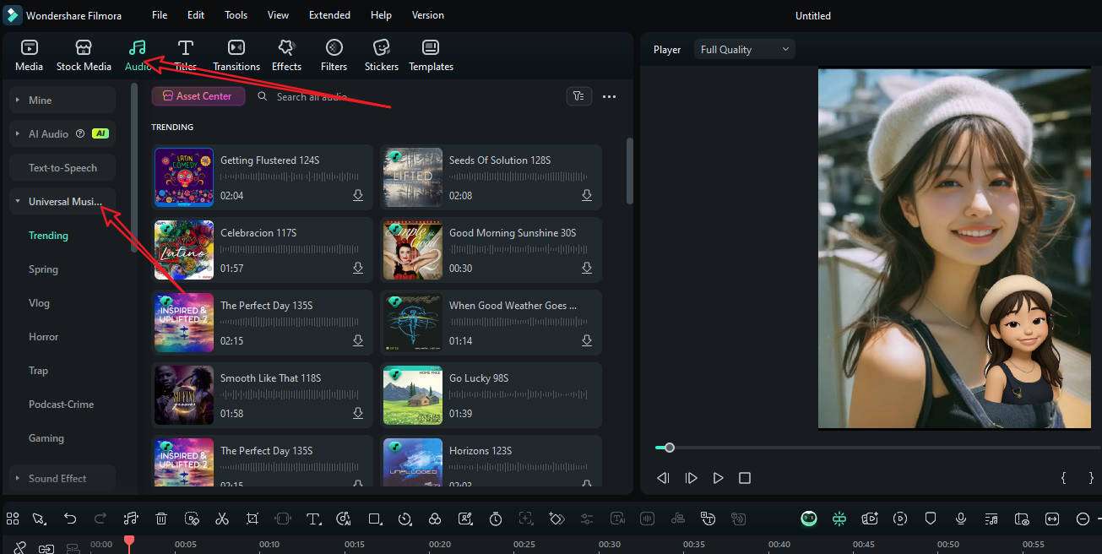
Task: Collapse the Universal Music category
Action: coord(62,201)
